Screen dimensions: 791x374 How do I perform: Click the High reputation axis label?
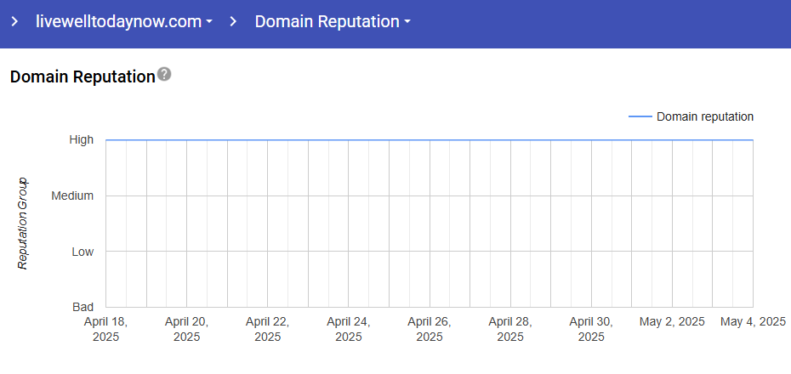[x=82, y=139]
